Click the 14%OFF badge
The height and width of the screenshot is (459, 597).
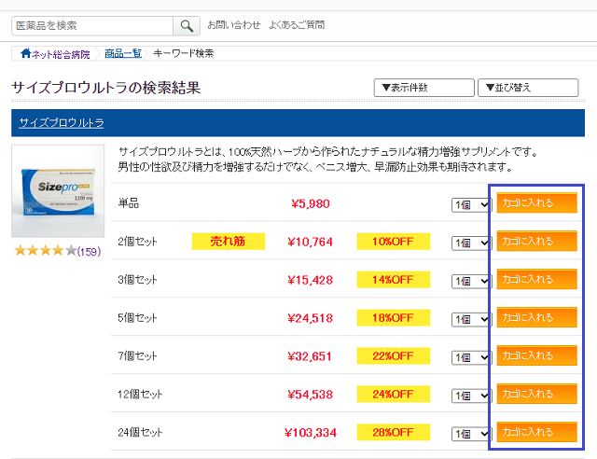click(394, 280)
